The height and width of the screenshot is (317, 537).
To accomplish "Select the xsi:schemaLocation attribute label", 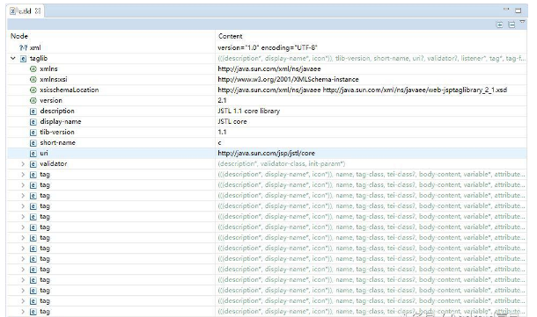I will (x=70, y=90).
